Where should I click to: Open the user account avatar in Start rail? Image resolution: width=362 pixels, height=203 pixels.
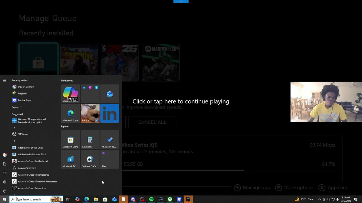[x=5, y=155]
